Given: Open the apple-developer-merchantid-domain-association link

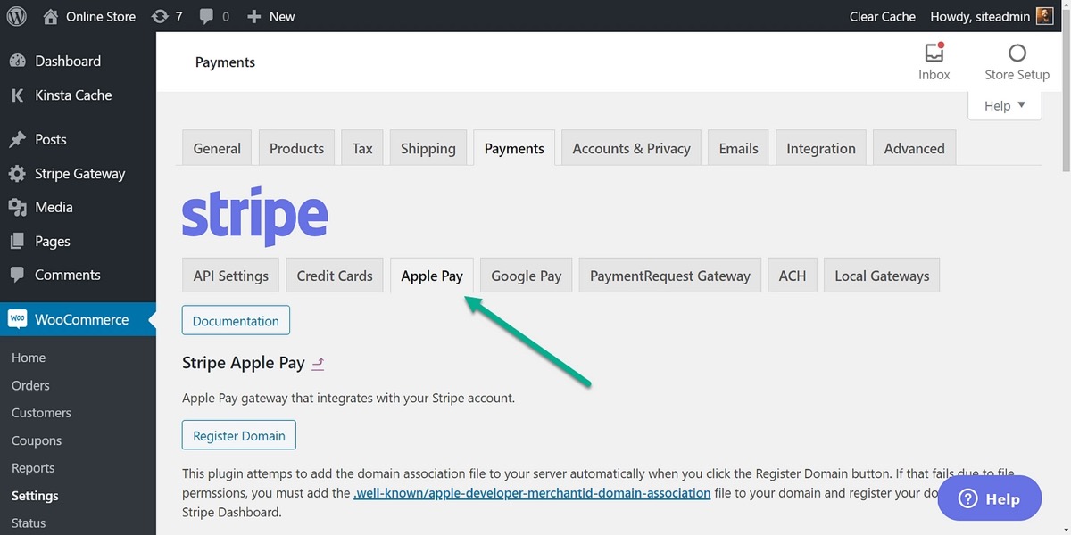Looking at the screenshot, I should pos(532,492).
